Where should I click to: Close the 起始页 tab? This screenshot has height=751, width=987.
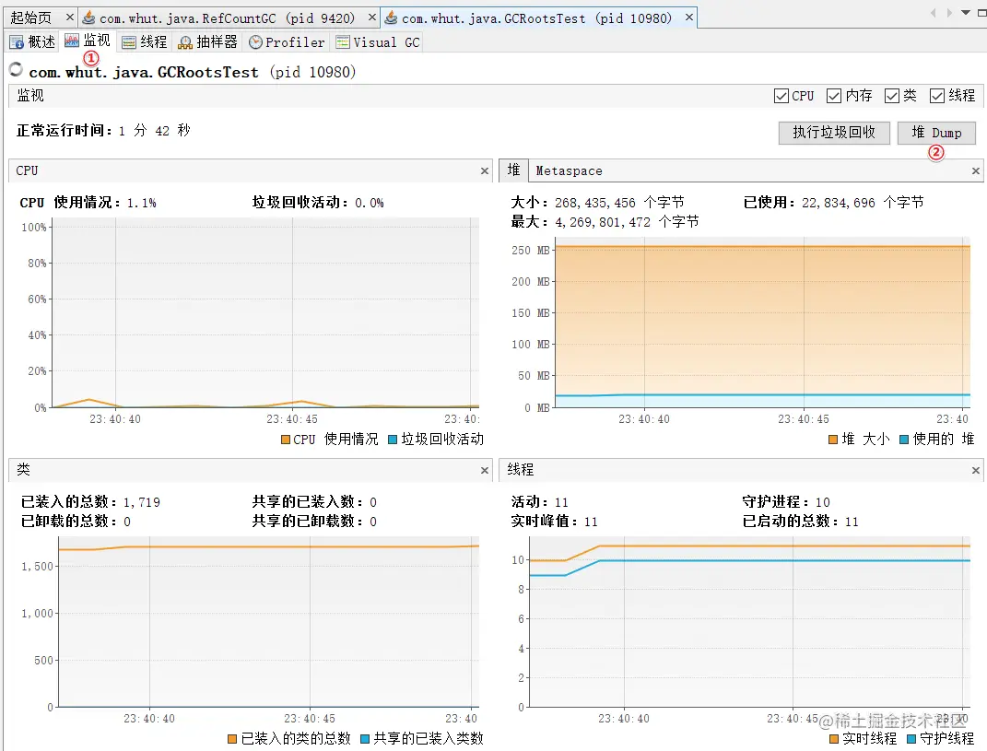coord(70,18)
